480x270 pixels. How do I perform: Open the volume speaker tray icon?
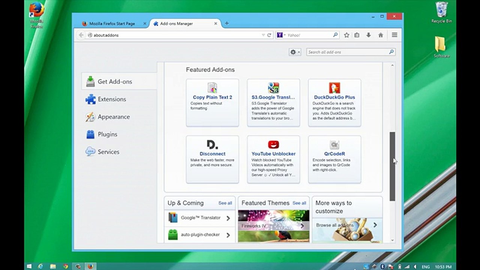[x=415, y=267]
